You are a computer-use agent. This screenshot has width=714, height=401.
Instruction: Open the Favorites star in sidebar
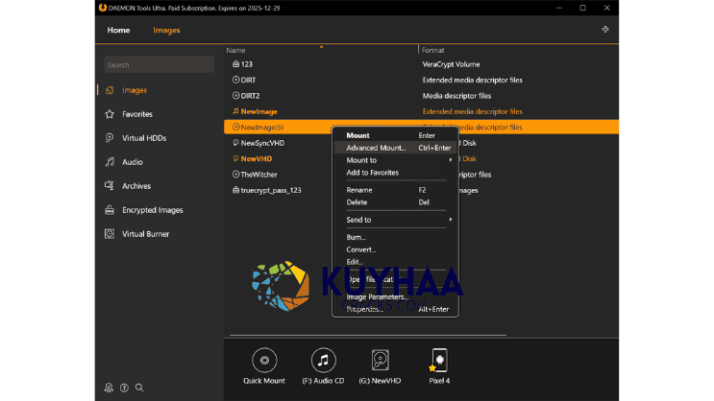[x=110, y=114]
